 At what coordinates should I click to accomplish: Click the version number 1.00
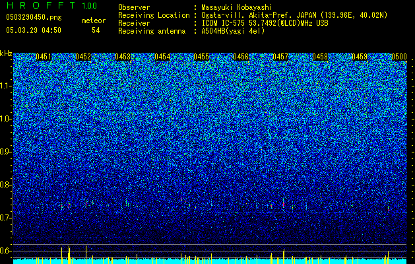(x=90, y=6)
